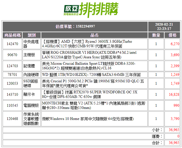Image resolution: width=182 pixels, height=148 pixels.
Task: Select price 990
Action: pyautogui.click(x=176, y=105)
